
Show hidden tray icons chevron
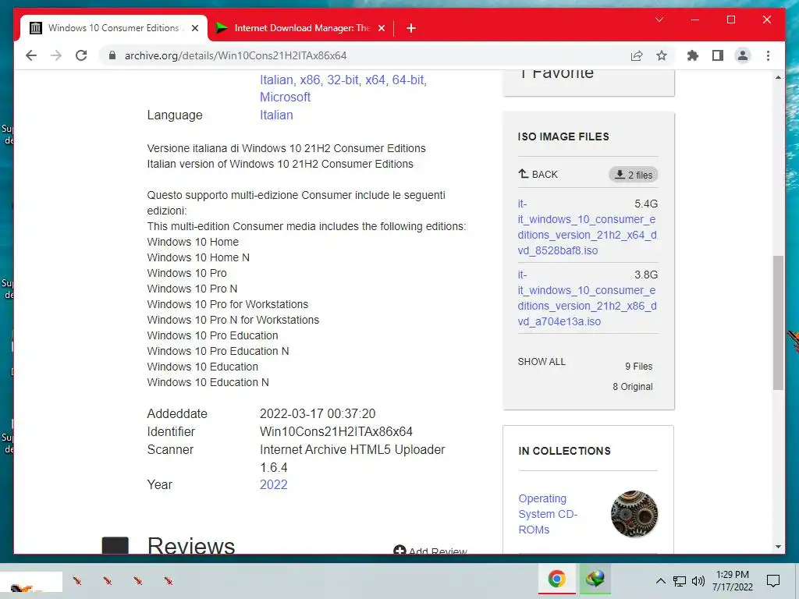coord(660,580)
